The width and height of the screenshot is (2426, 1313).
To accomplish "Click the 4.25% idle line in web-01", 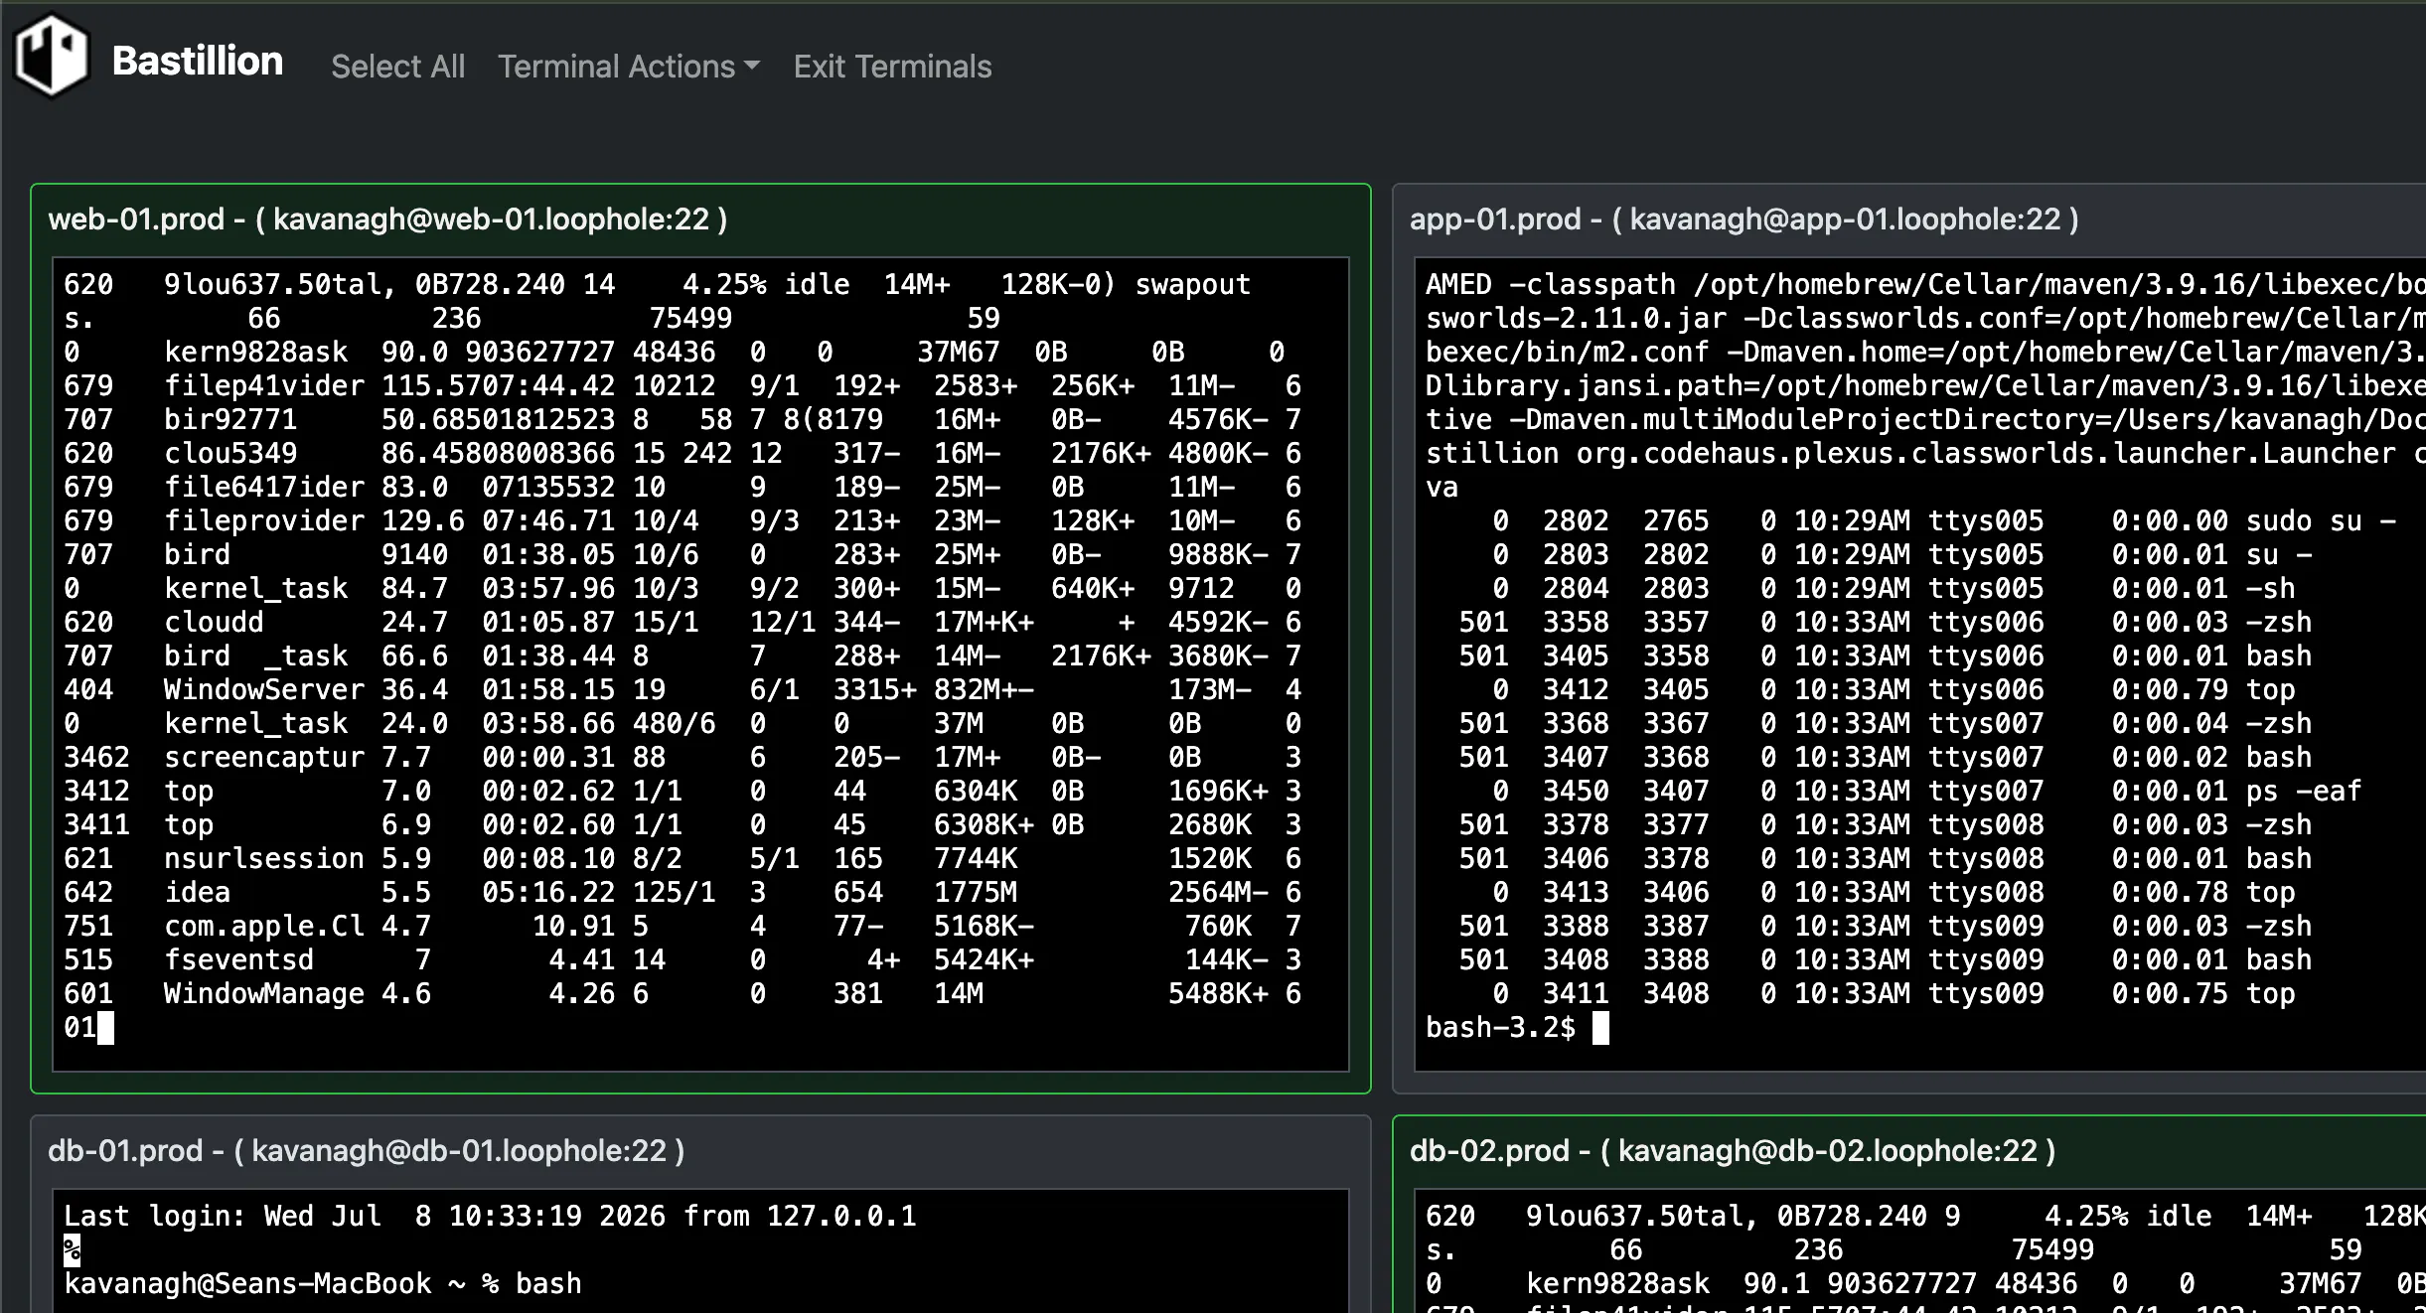I will click(657, 284).
